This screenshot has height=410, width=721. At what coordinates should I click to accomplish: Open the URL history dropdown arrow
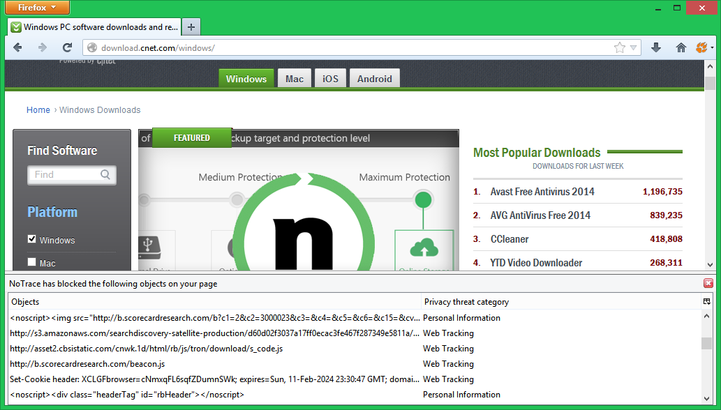click(633, 47)
